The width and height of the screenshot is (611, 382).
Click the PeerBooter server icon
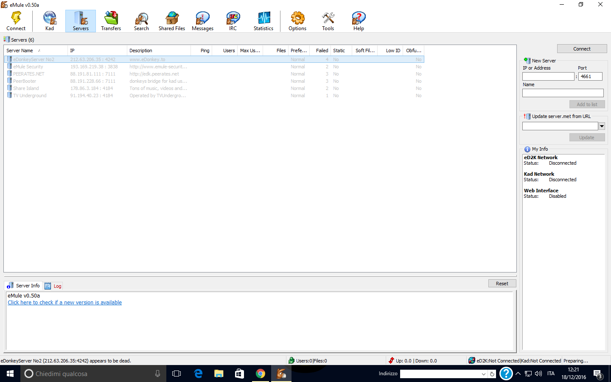[x=9, y=81]
